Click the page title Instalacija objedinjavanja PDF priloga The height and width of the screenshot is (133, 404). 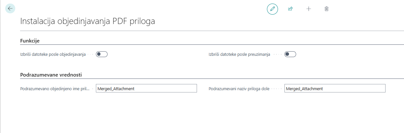(88, 21)
